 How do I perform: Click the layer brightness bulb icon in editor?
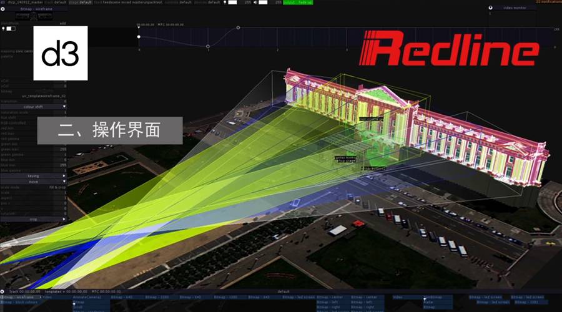tap(3, 28)
